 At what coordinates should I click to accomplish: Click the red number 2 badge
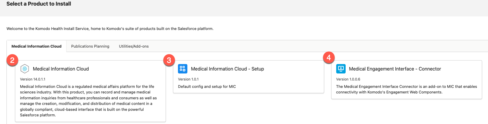pos(12,60)
